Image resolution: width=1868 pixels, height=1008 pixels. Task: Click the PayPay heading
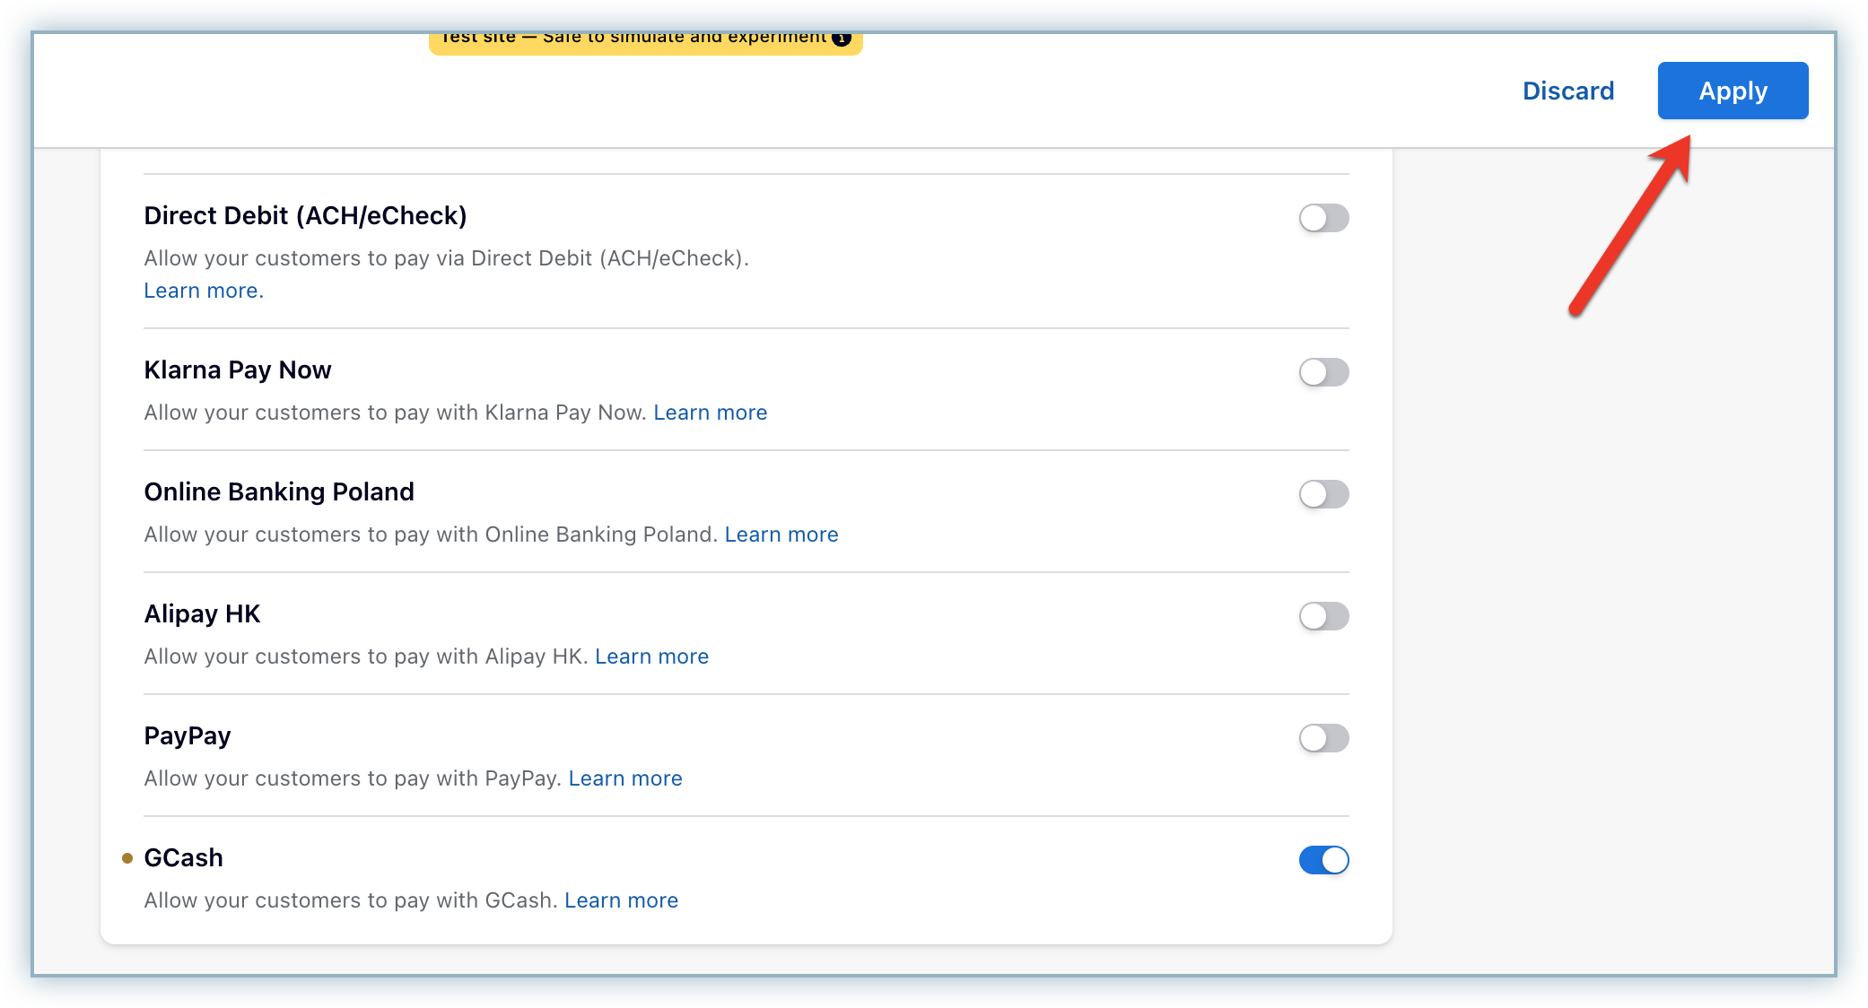tap(188, 735)
